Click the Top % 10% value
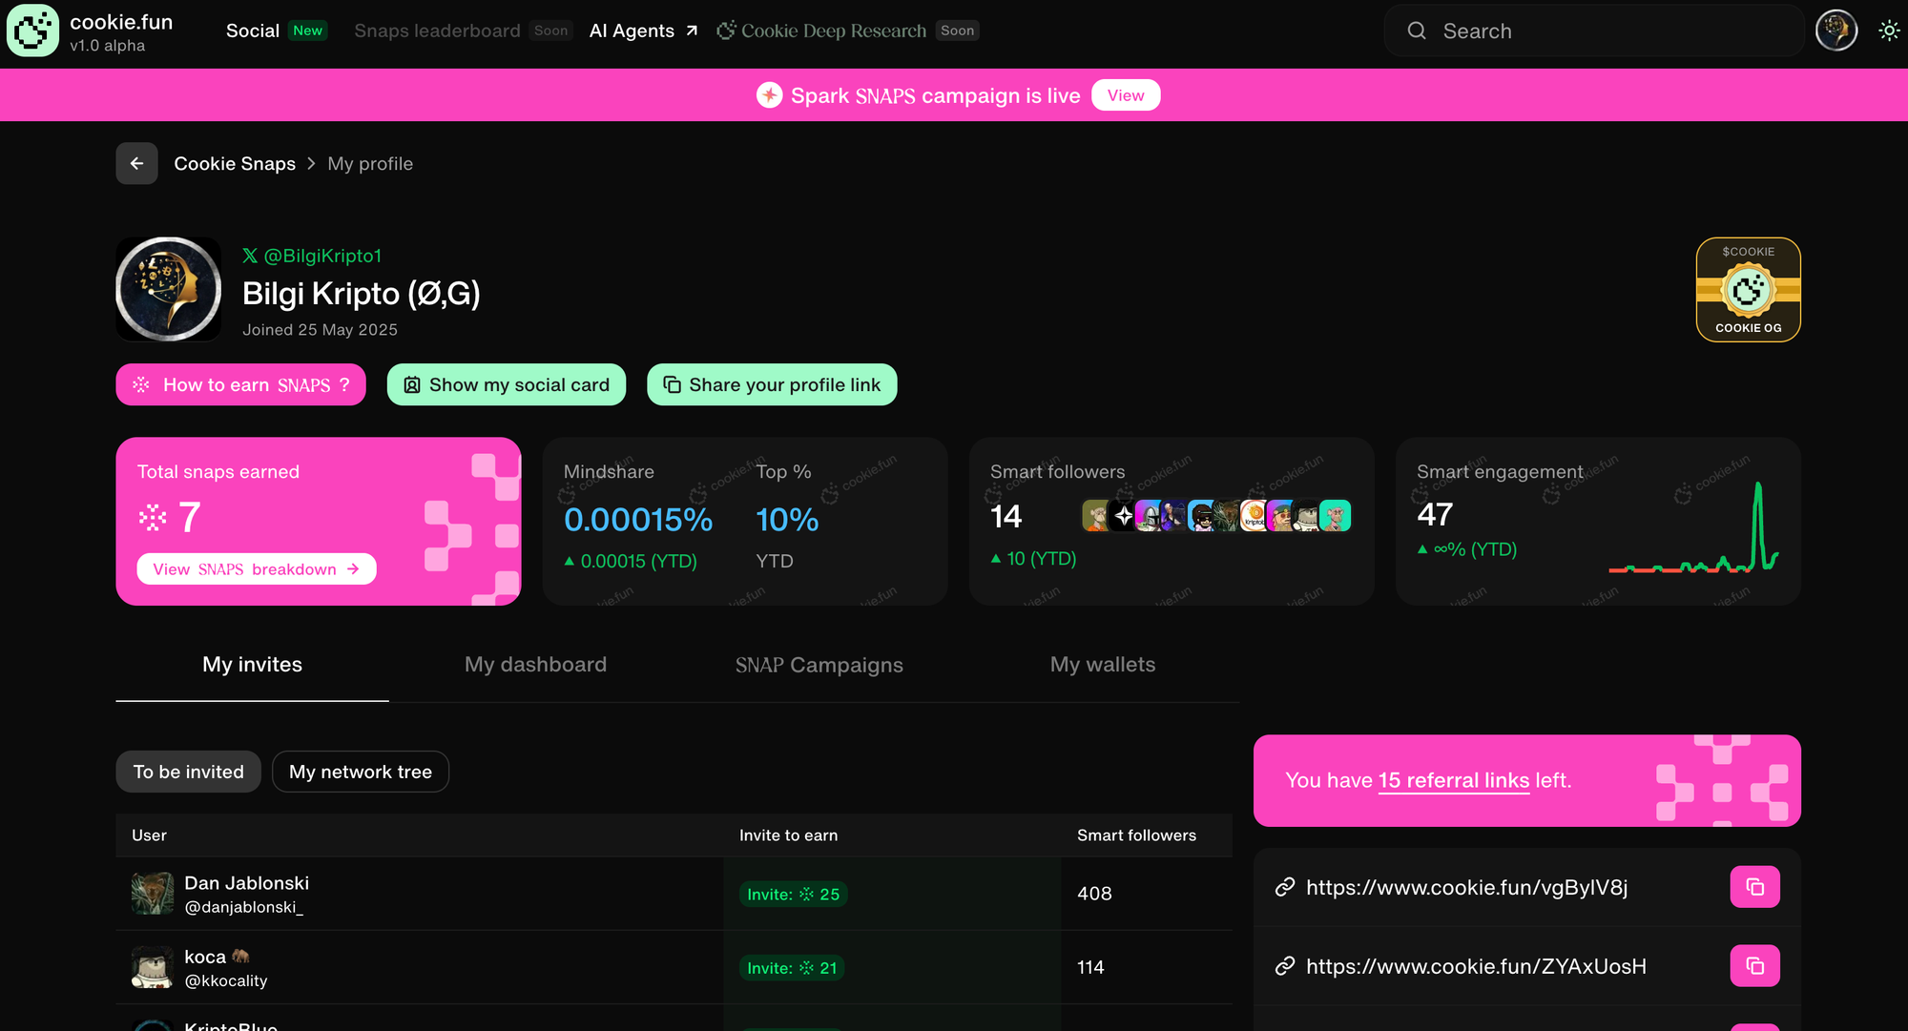Image resolution: width=1908 pixels, height=1031 pixels. (787, 520)
